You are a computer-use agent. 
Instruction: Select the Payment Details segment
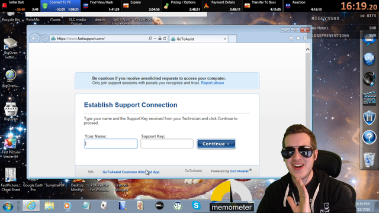(x=221, y=6)
